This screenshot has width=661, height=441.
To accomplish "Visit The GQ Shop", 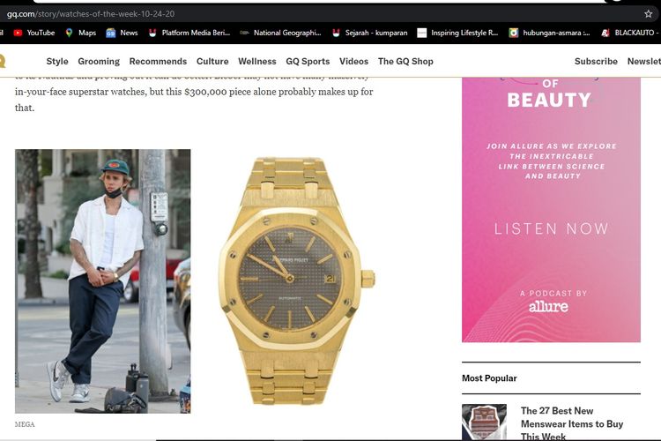I will click(x=405, y=61).
